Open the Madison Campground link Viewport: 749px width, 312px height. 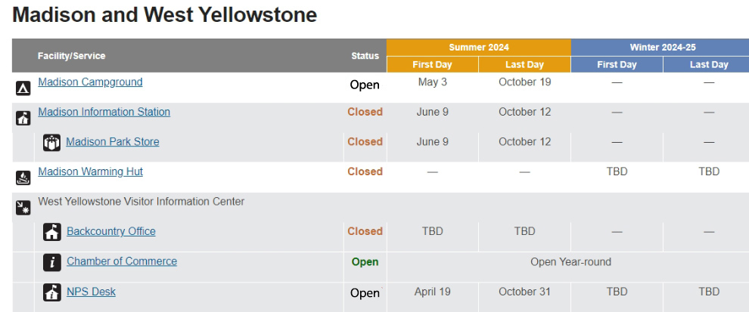(x=90, y=82)
